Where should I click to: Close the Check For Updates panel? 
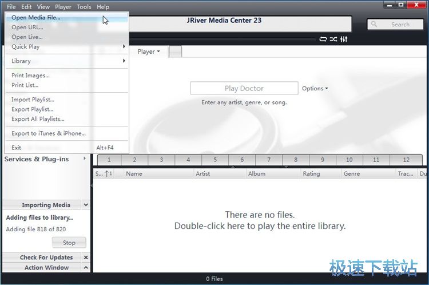pos(86,258)
